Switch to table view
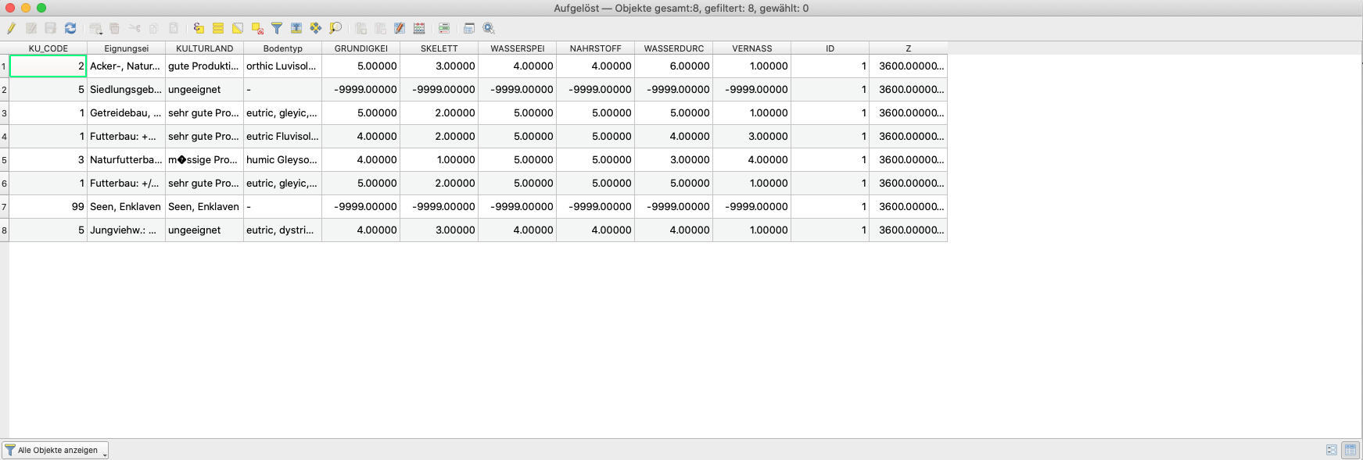The image size is (1363, 460). point(1350,450)
